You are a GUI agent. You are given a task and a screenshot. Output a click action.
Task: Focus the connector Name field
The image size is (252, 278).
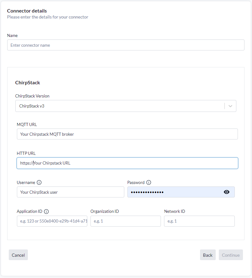coord(126,45)
